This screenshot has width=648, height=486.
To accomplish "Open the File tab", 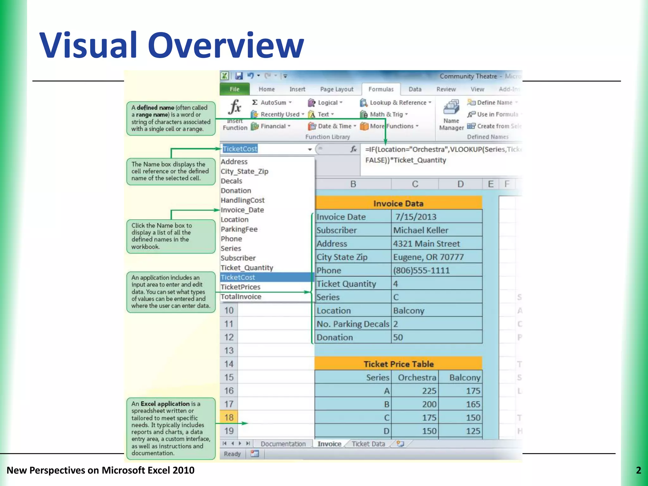I will click(x=235, y=89).
